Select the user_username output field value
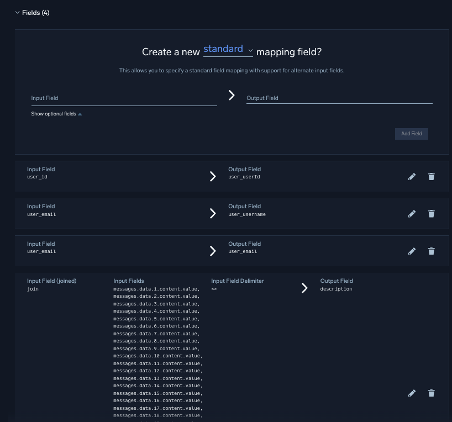Screen dimensions: 452x422 [246, 214]
